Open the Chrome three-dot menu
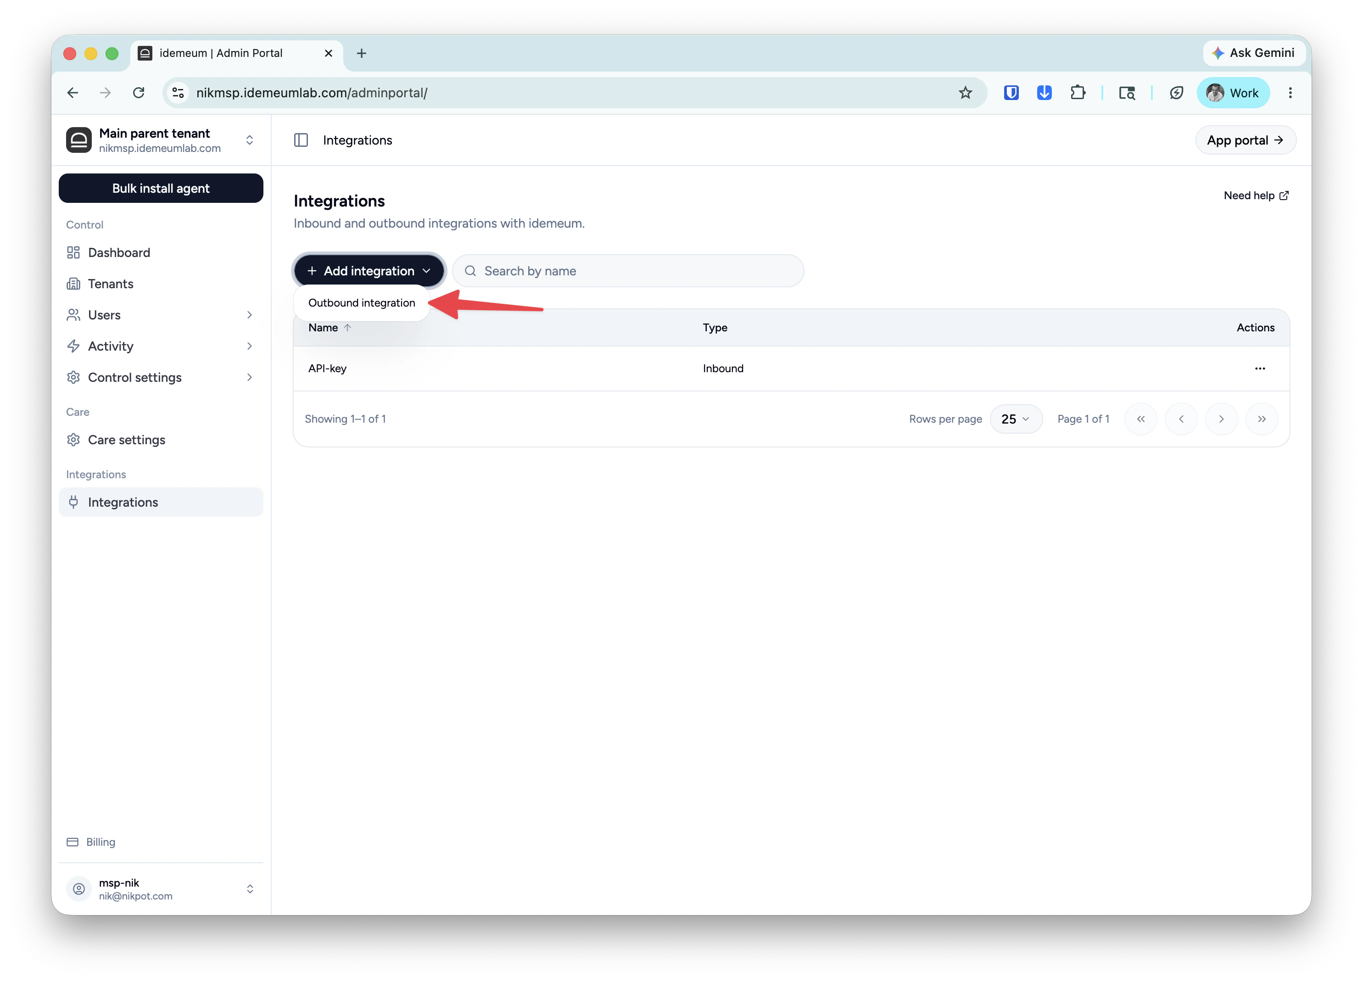 point(1290,93)
